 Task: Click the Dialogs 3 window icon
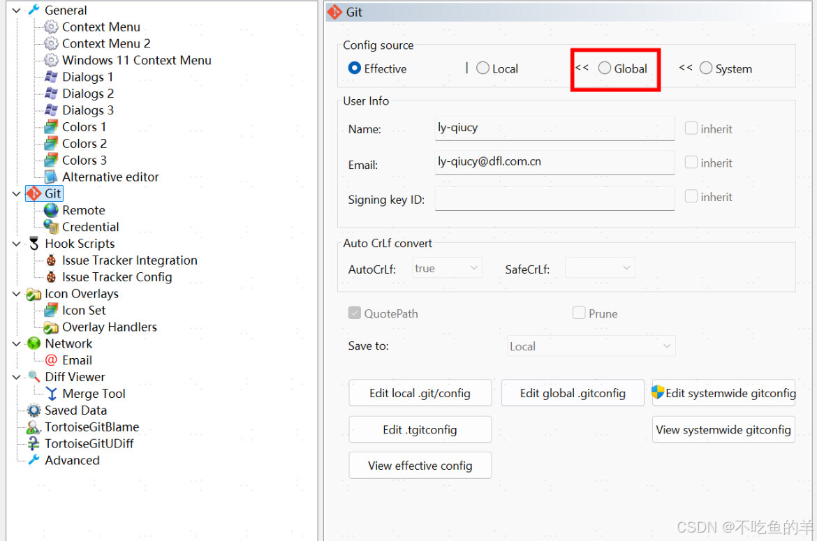tap(51, 110)
